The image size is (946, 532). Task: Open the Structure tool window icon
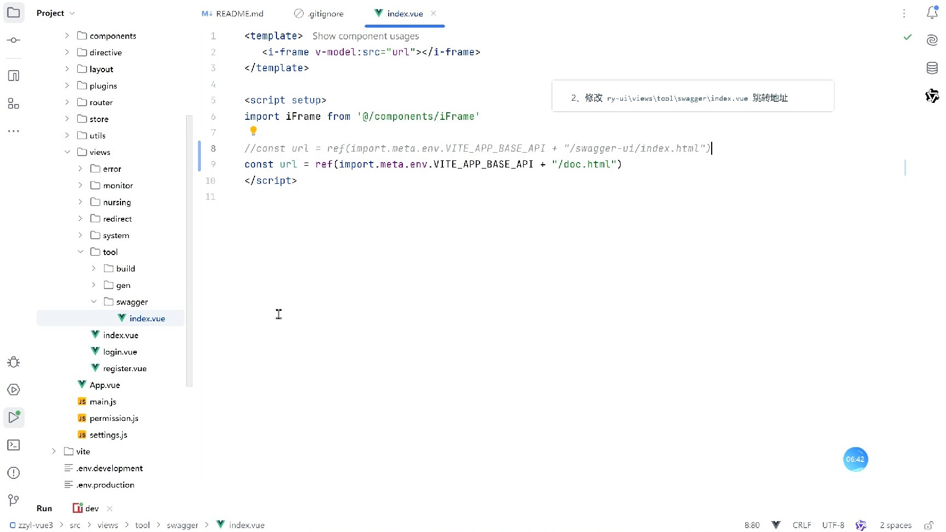(x=14, y=103)
